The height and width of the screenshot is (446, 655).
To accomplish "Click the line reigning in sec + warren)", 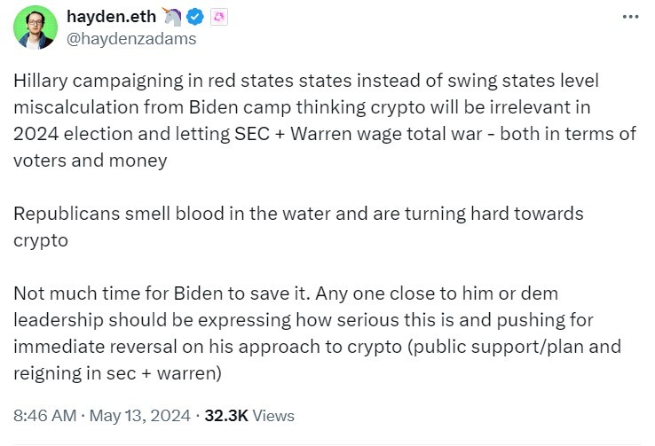I will [117, 373].
